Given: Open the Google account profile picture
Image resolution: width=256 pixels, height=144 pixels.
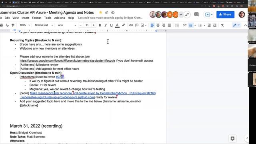Looking at the screenshot, I should pyautogui.click(x=242, y=14).
